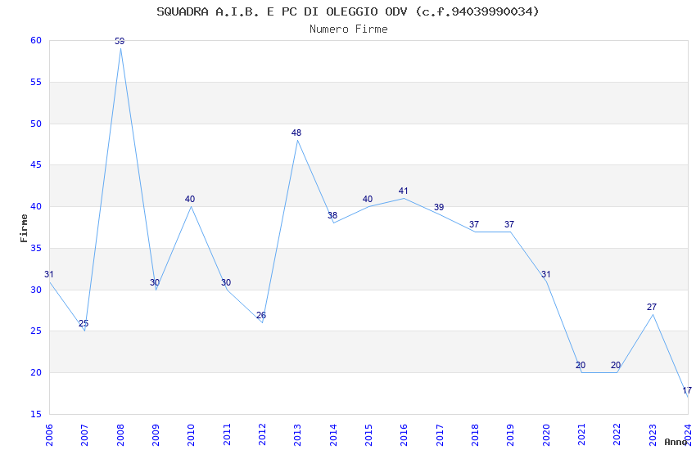Pick the data label 48 for year 2013
The image size is (696, 450).
[x=296, y=133]
